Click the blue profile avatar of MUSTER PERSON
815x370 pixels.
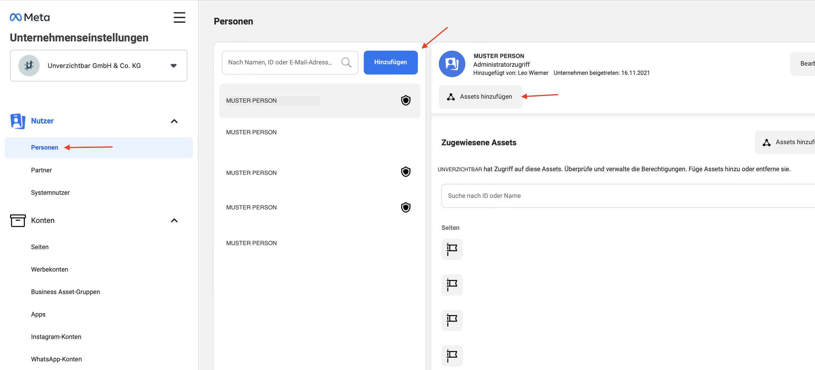[452, 64]
